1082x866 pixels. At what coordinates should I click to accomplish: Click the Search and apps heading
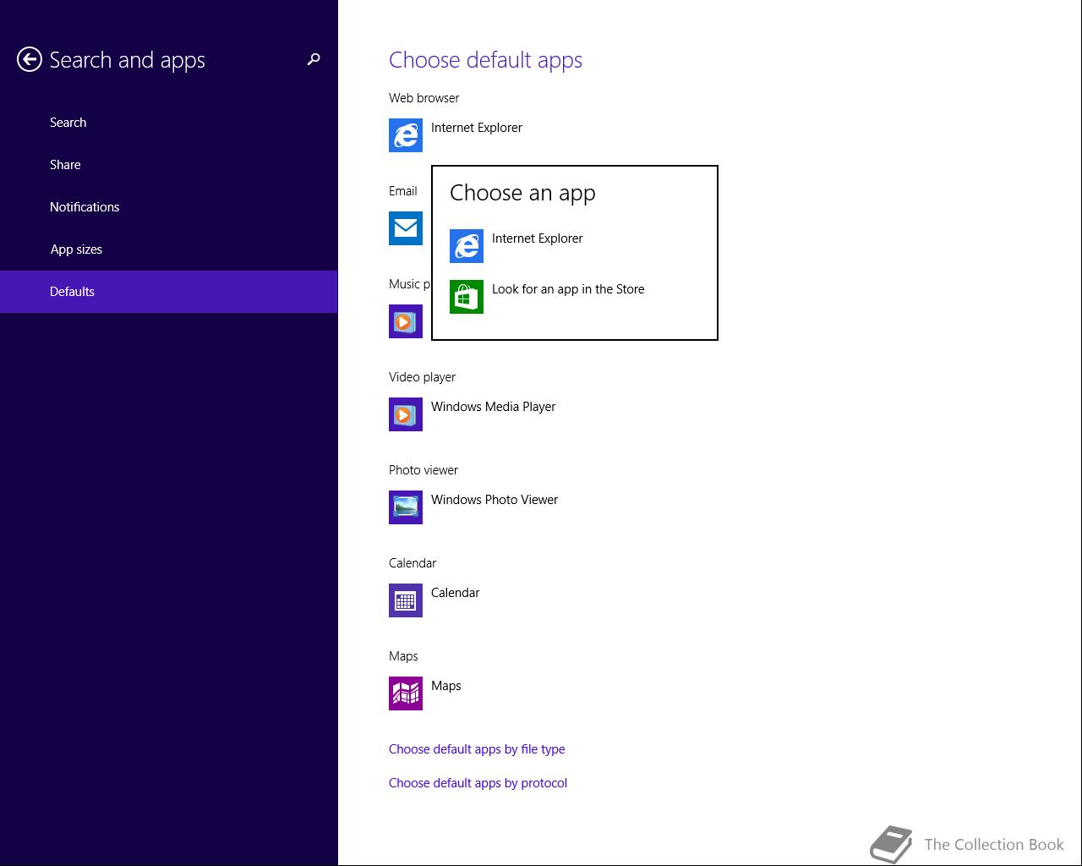pos(127,60)
